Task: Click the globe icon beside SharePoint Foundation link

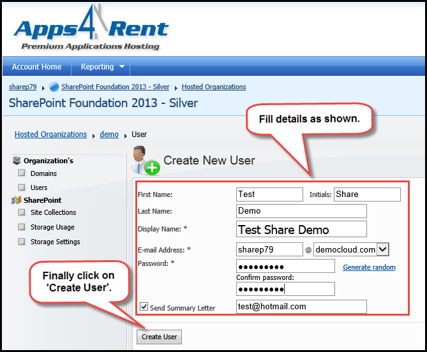Action: (54, 87)
